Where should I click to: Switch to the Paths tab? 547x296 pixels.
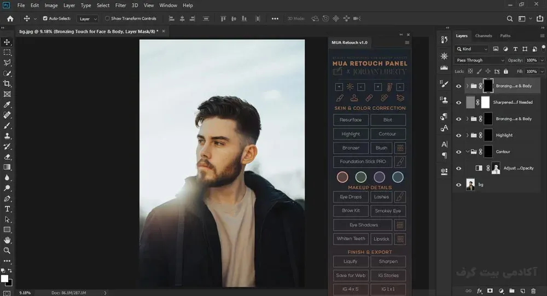(x=505, y=36)
